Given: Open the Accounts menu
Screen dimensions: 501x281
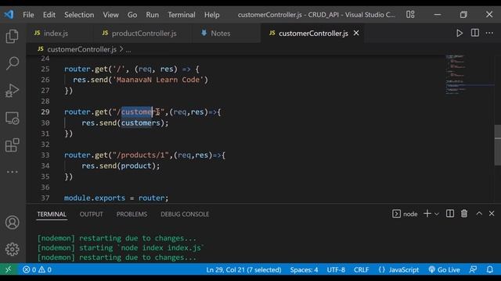Looking at the screenshot, I should (13, 222).
